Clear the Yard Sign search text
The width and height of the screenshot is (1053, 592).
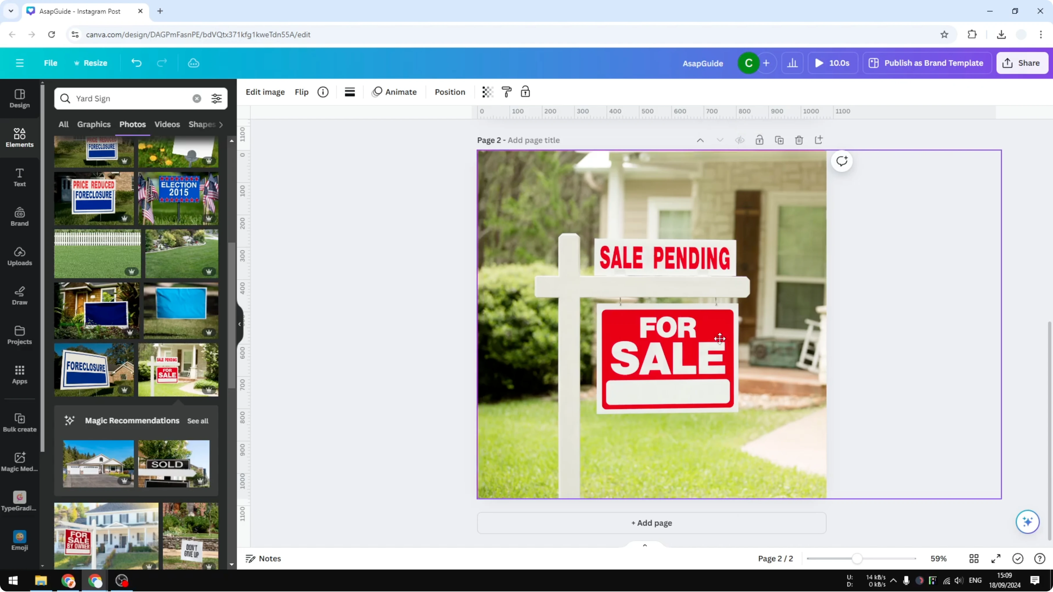pyautogui.click(x=197, y=98)
